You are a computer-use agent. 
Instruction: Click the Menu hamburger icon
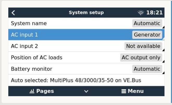124,91
